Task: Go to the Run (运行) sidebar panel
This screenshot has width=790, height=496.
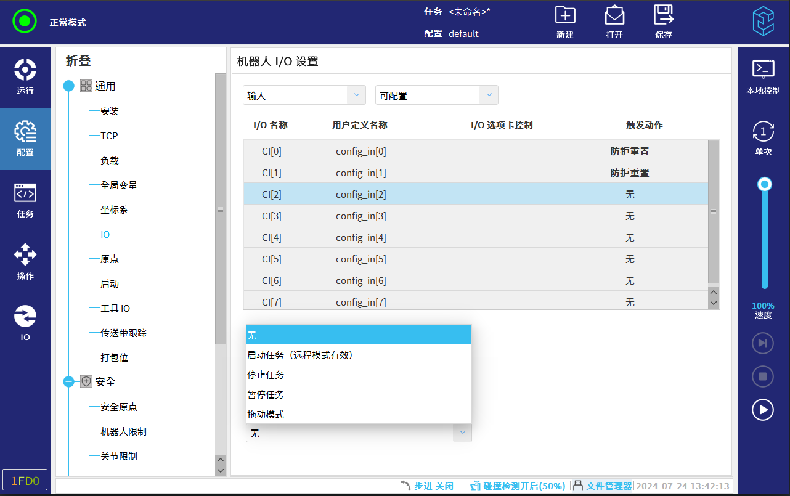Action: point(25,77)
